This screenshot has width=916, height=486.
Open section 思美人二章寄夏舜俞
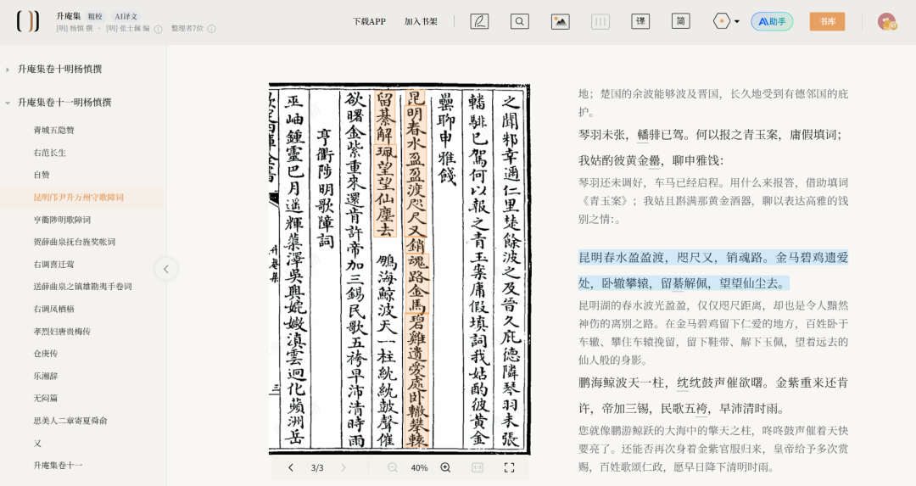tap(70, 420)
